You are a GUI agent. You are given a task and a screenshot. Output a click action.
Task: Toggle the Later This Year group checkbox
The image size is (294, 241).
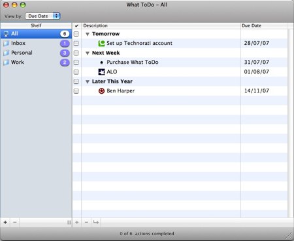pos(76,81)
